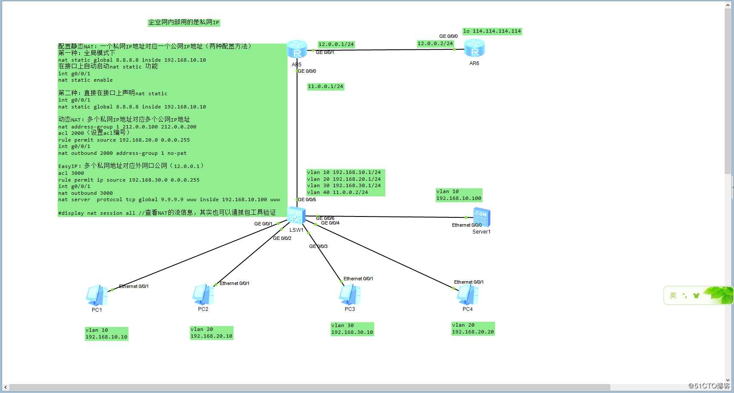
Task: Click the Ethernet 0/0/1 label near PC2
Action: [234, 283]
